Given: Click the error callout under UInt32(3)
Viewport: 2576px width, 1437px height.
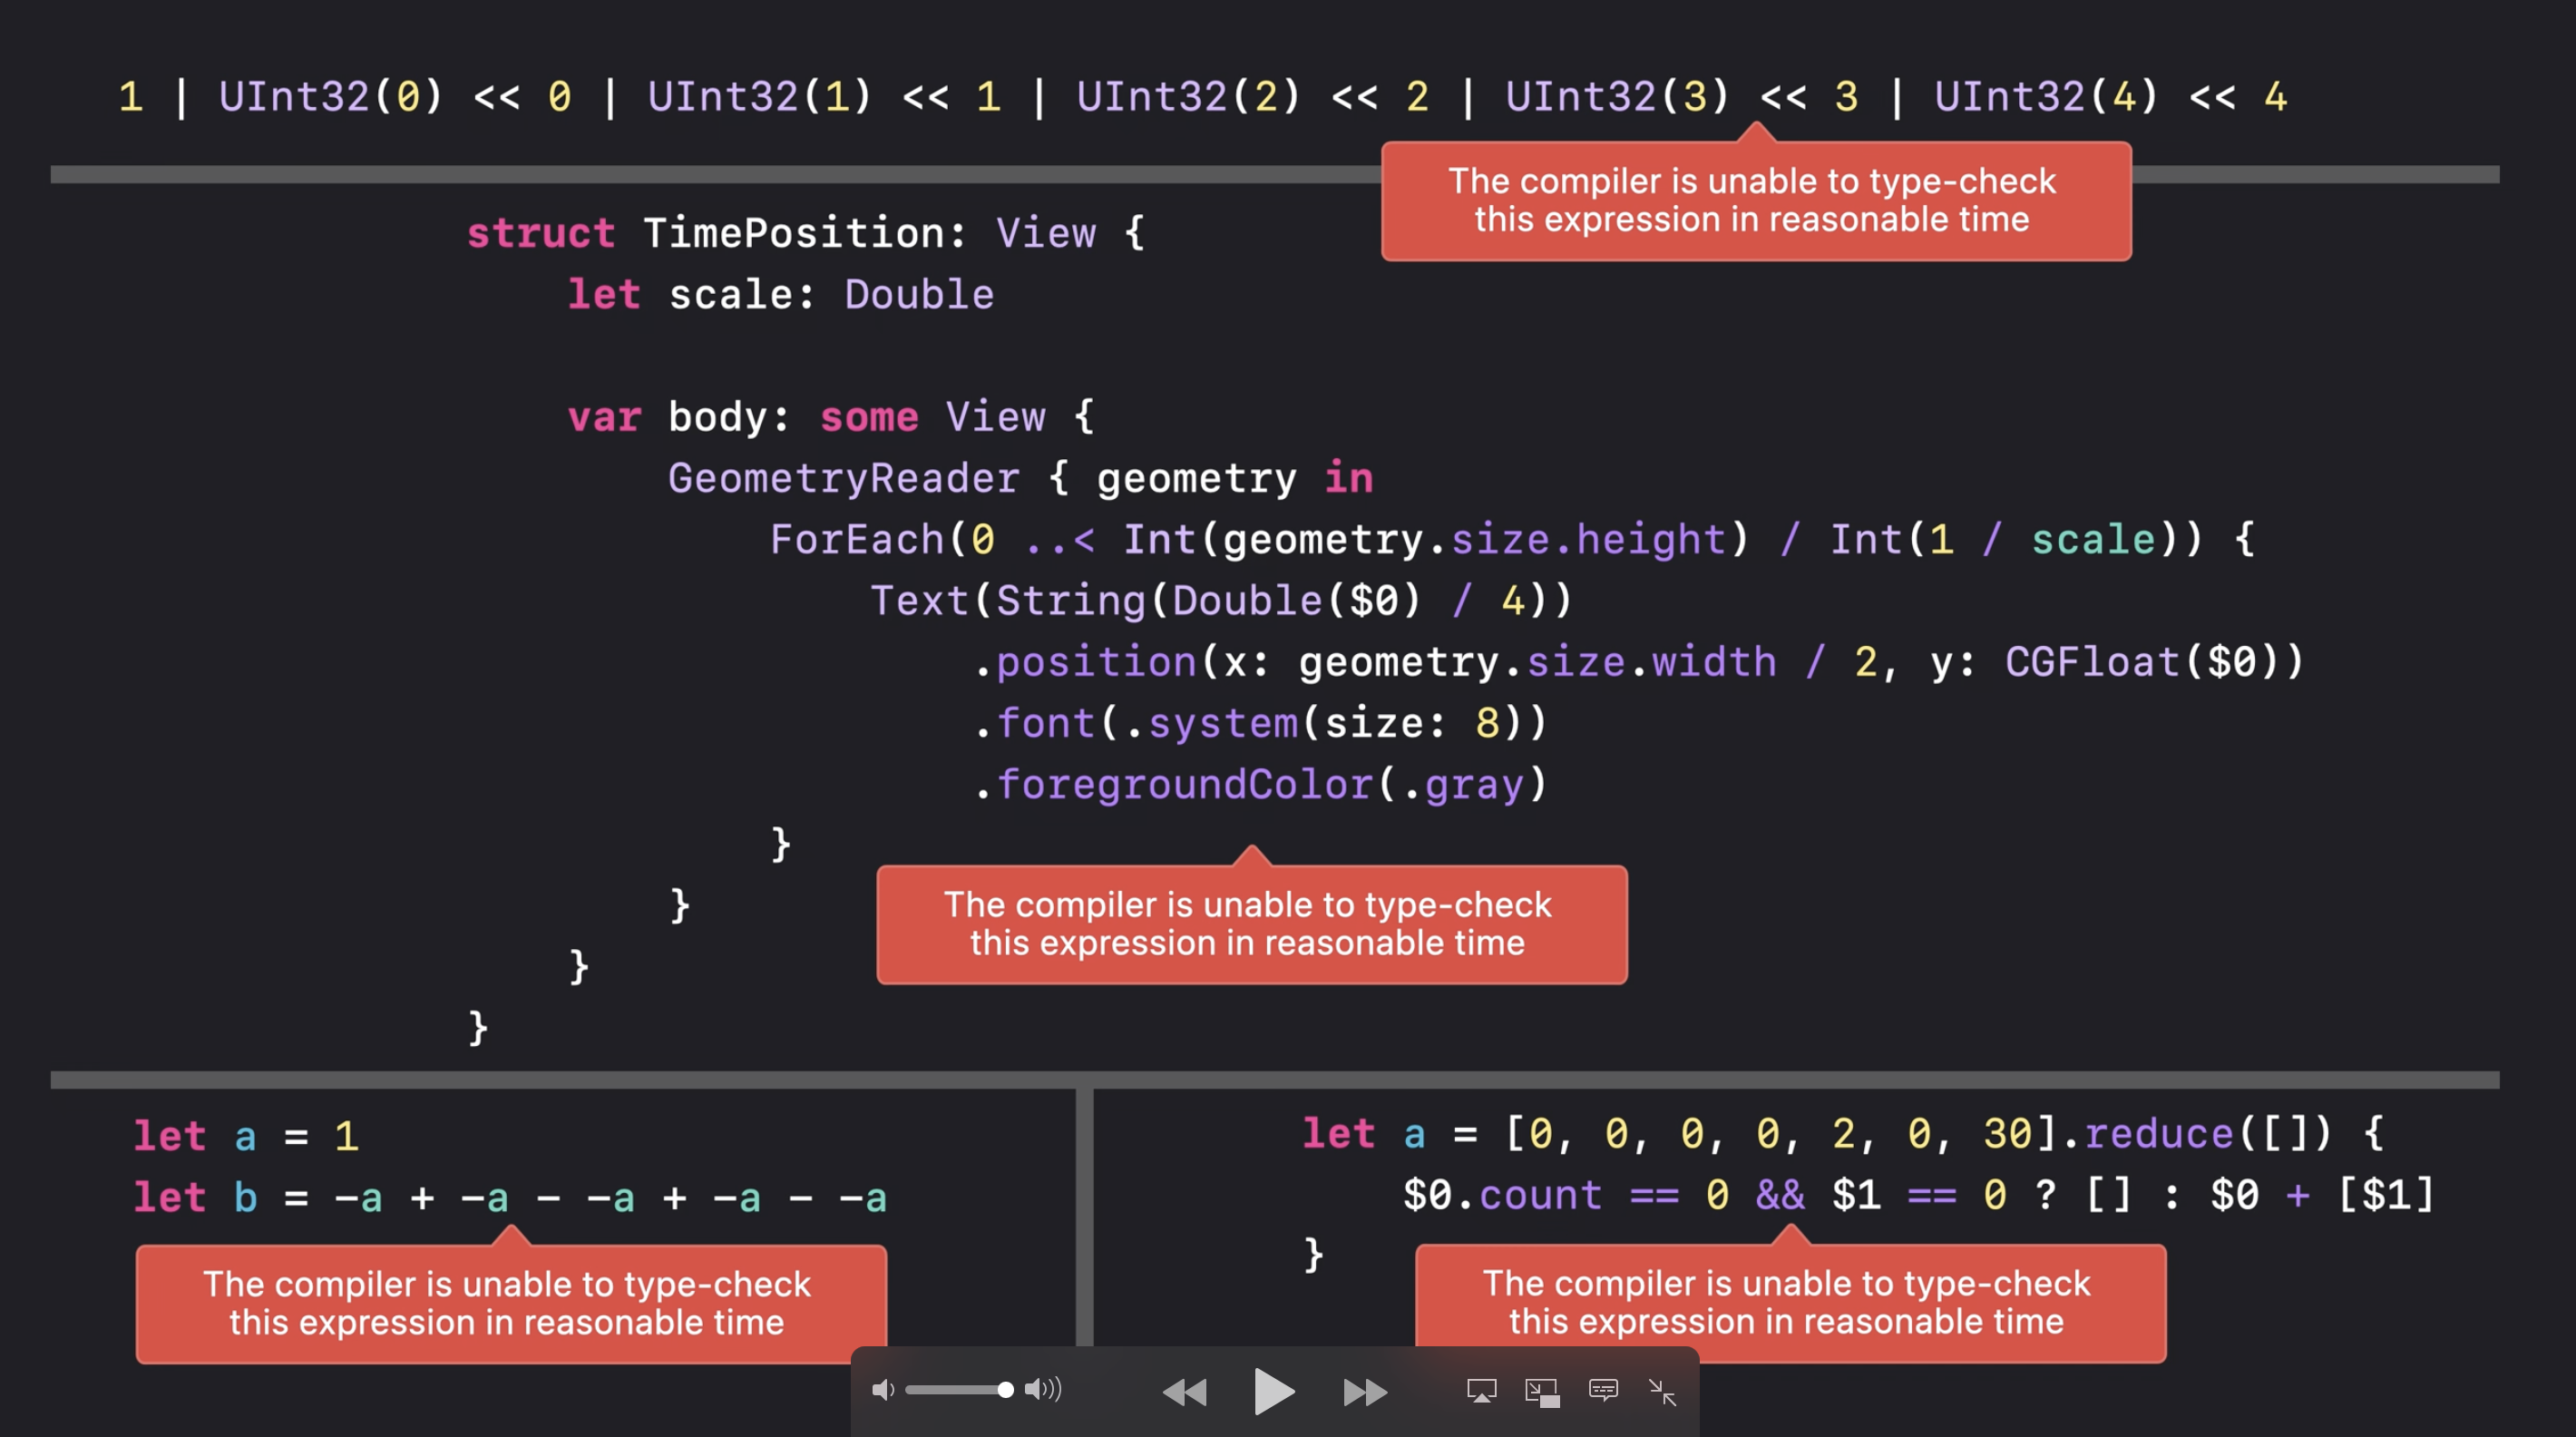Looking at the screenshot, I should [1755, 201].
